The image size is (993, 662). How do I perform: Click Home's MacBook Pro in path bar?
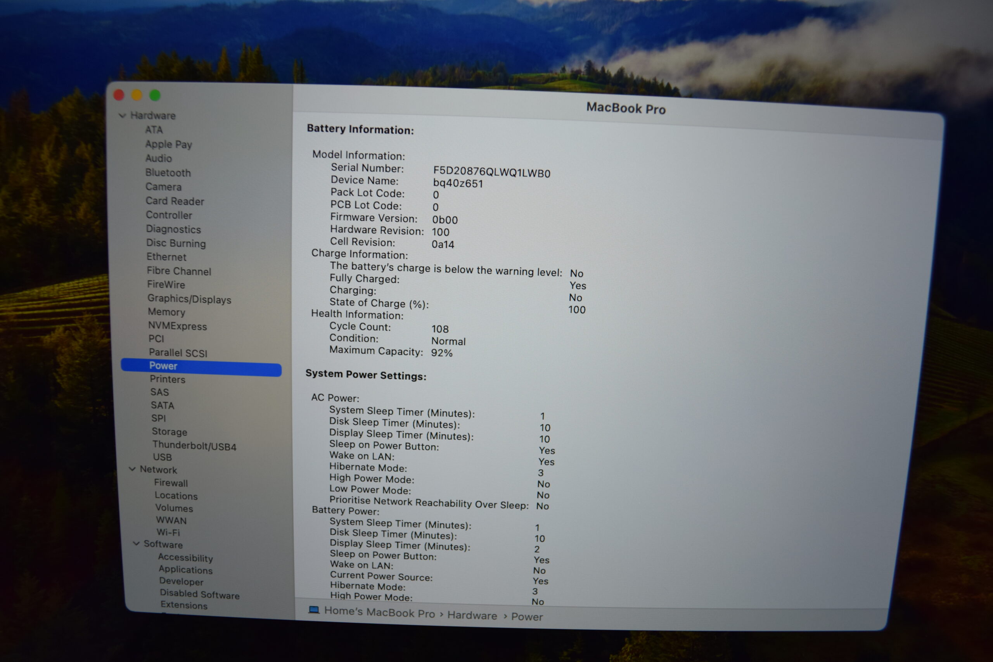(379, 612)
